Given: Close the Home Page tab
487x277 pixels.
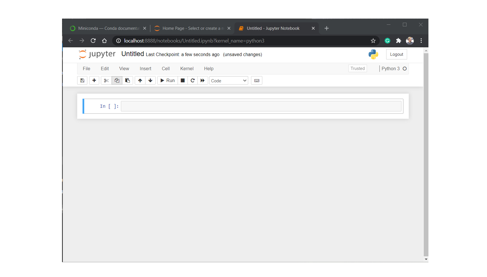Looking at the screenshot, I should tap(229, 28).
